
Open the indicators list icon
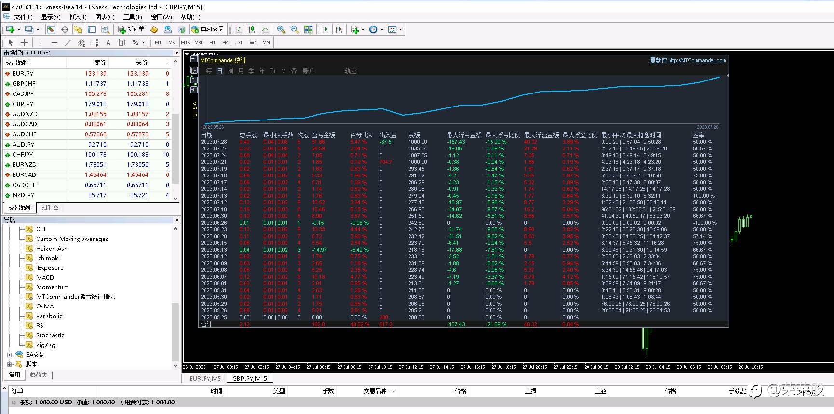(355, 29)
